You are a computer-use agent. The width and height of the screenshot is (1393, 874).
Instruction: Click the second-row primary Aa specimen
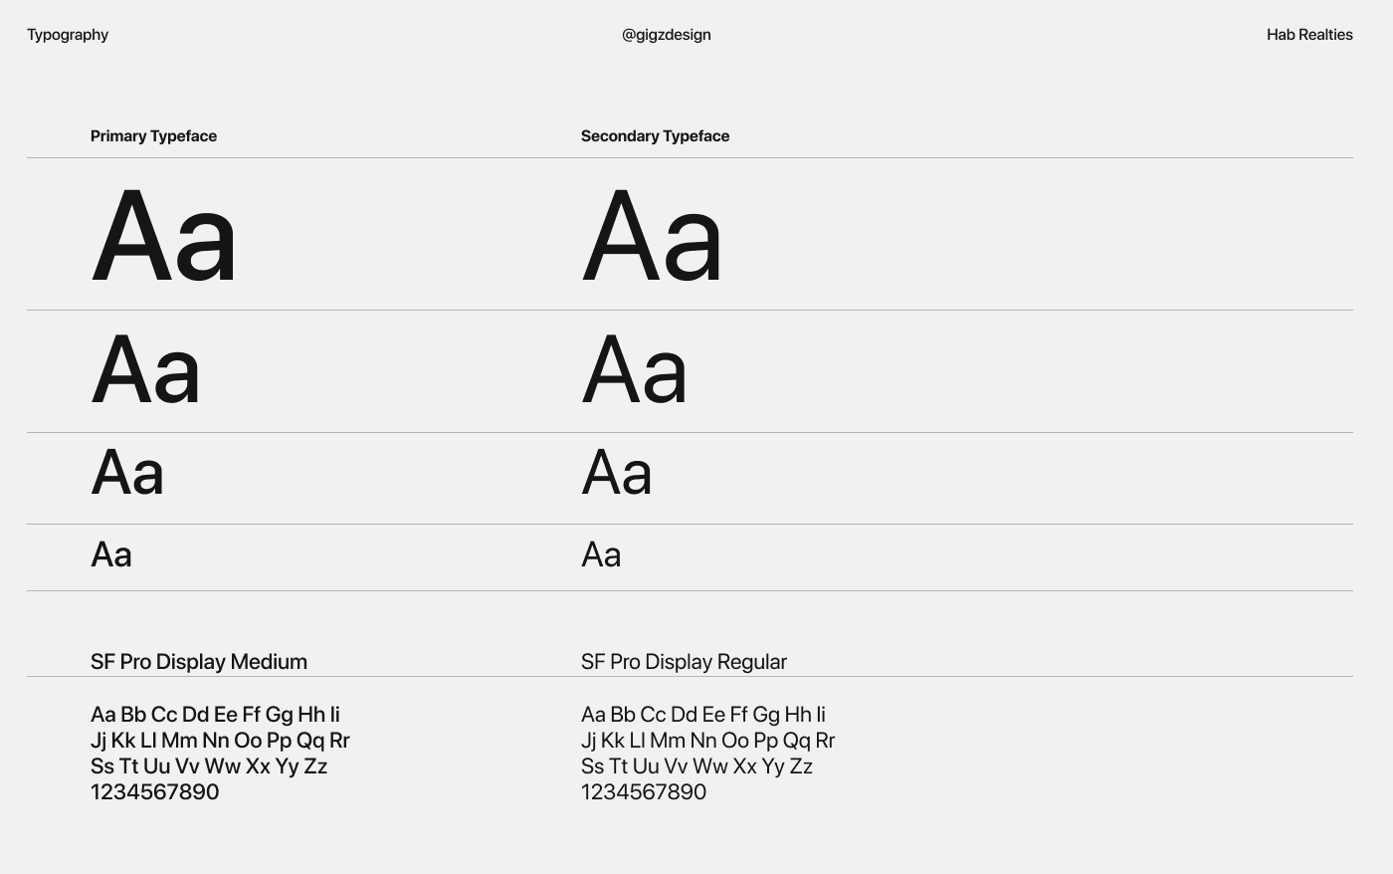pyautogui.click(x=145, y=369)
